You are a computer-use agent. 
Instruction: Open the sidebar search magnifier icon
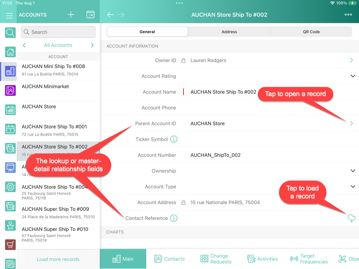(10, 33)
